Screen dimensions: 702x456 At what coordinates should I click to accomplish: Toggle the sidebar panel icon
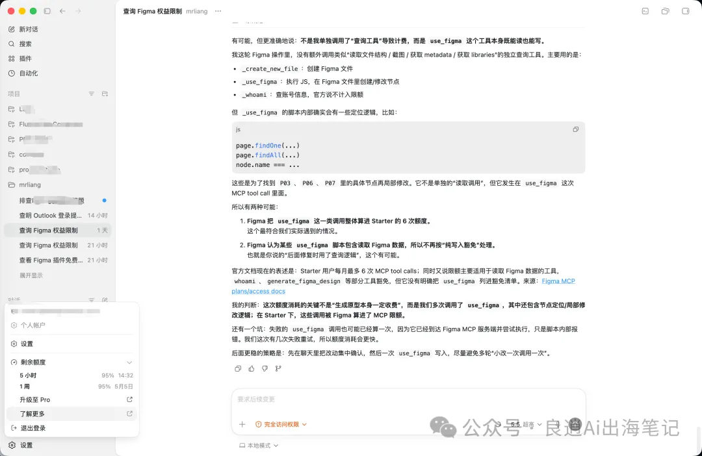47,11
